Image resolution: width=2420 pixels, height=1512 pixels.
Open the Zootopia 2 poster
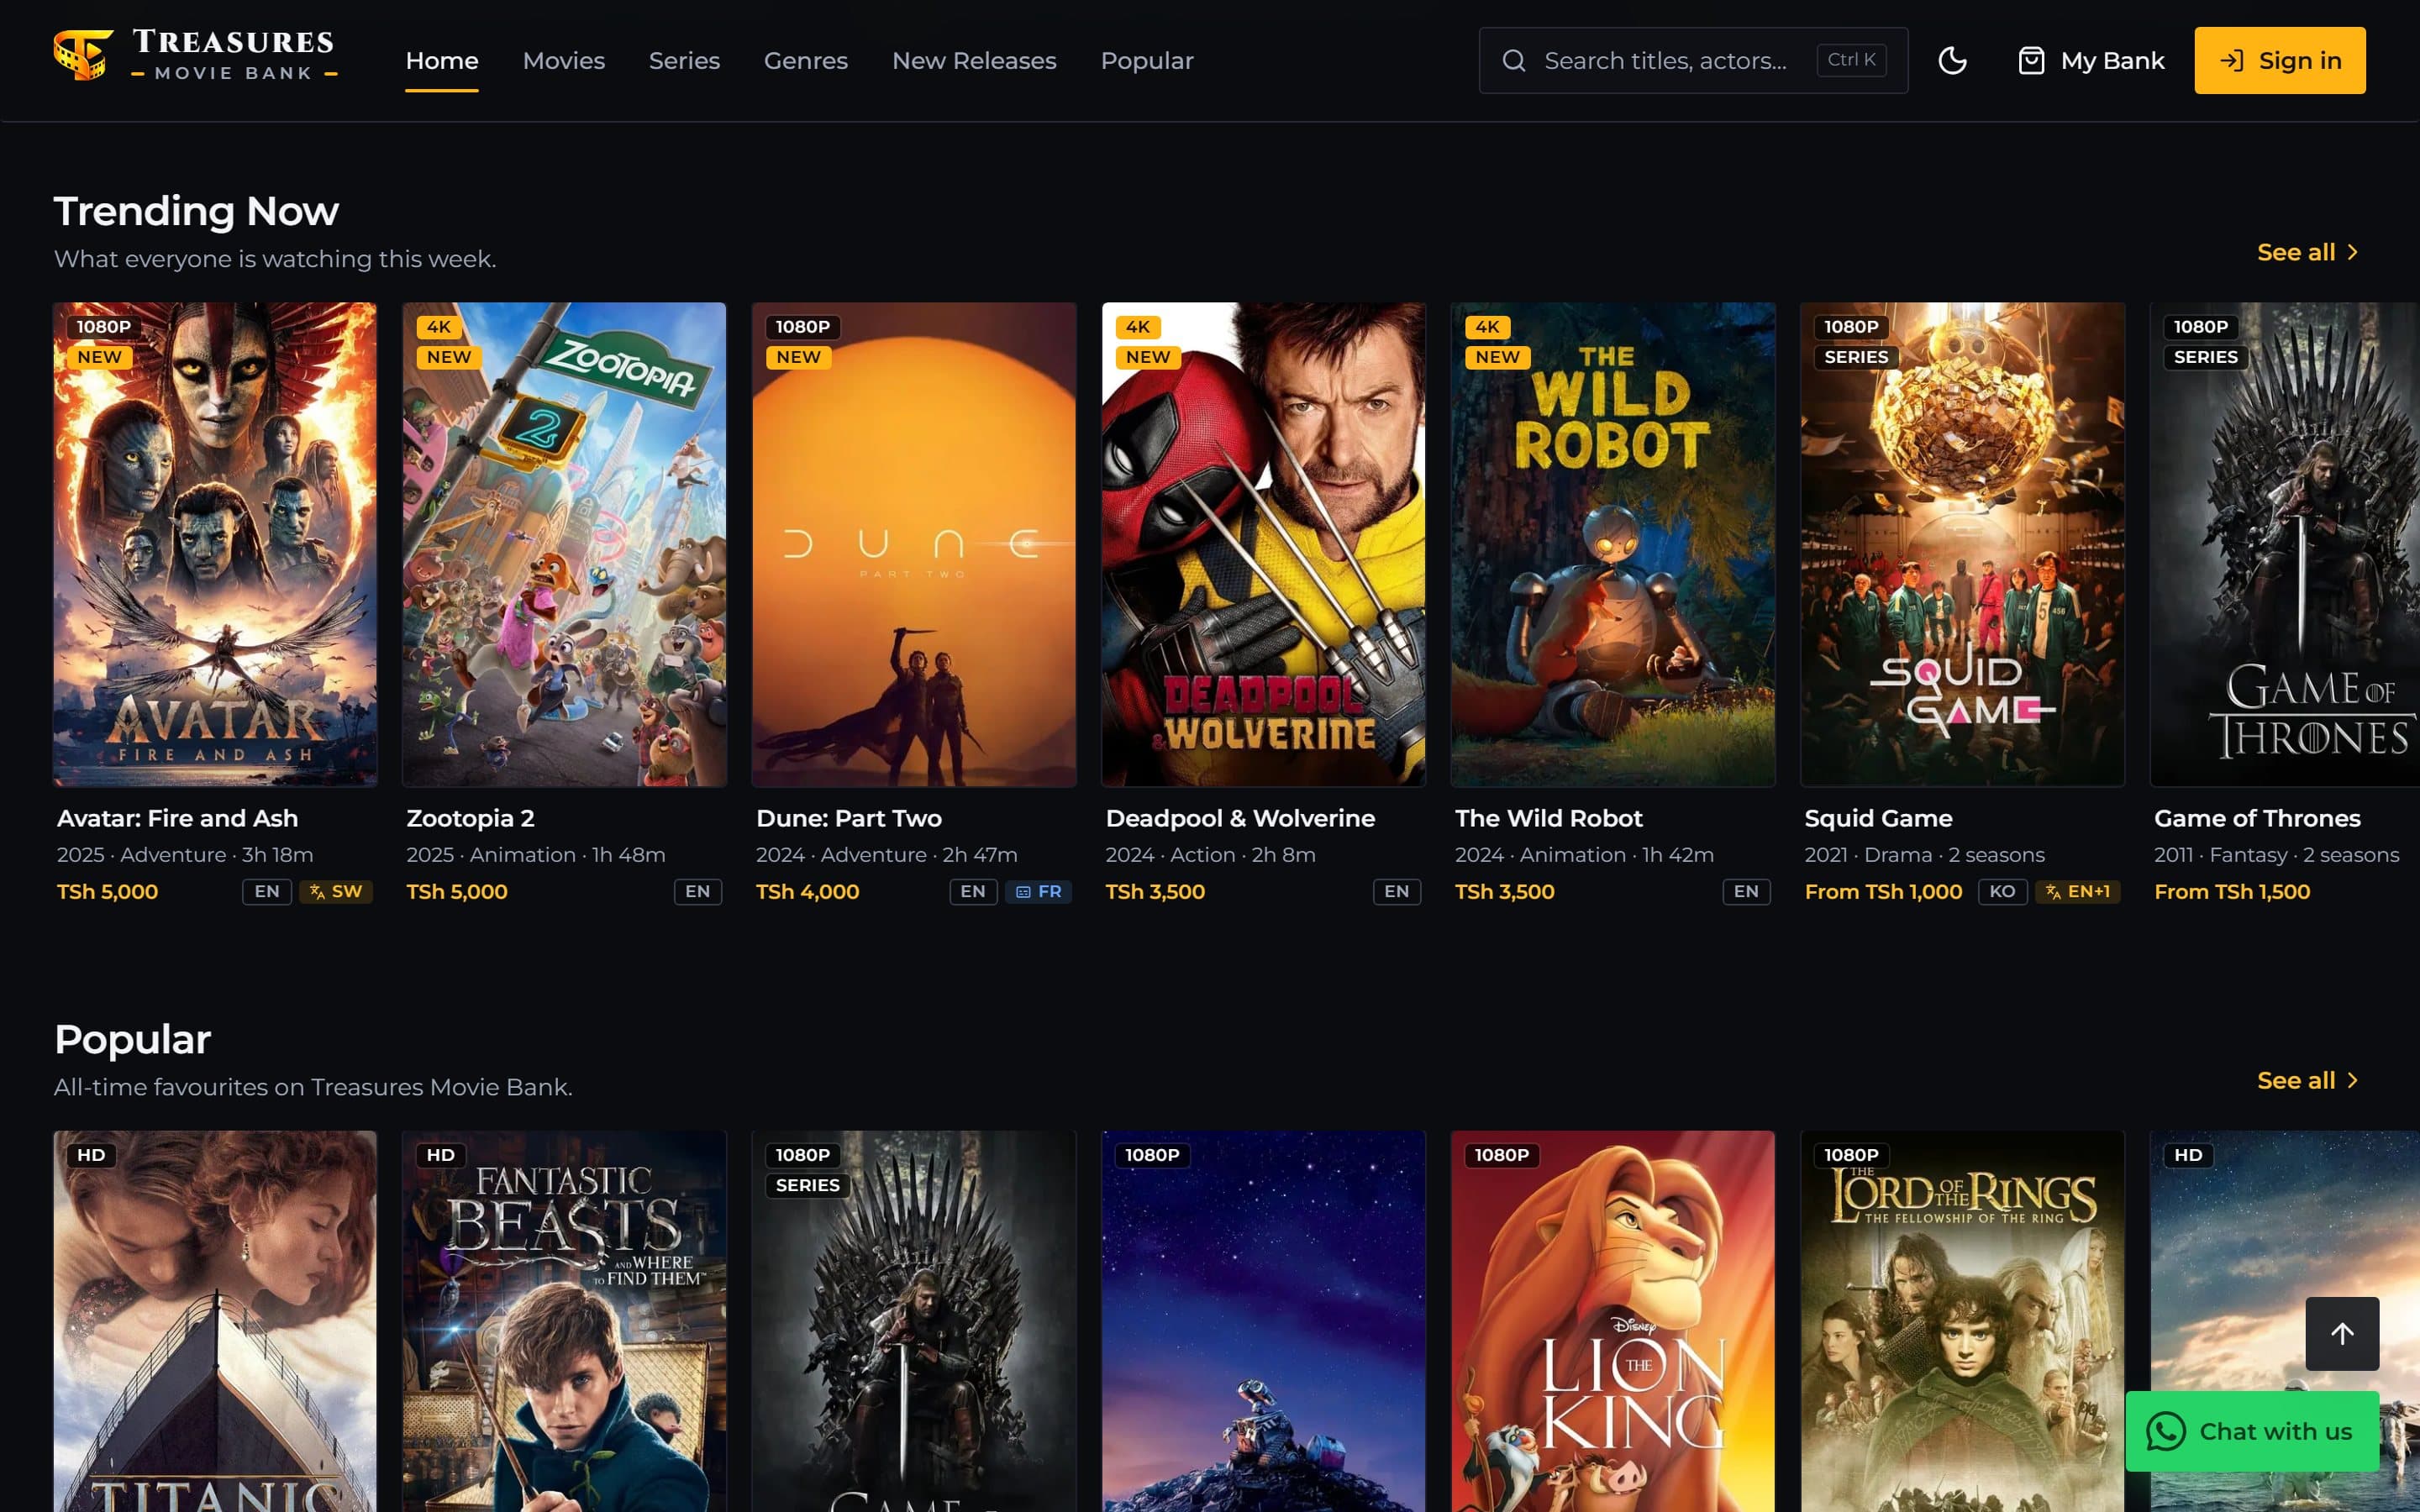[x=564, y=544]
